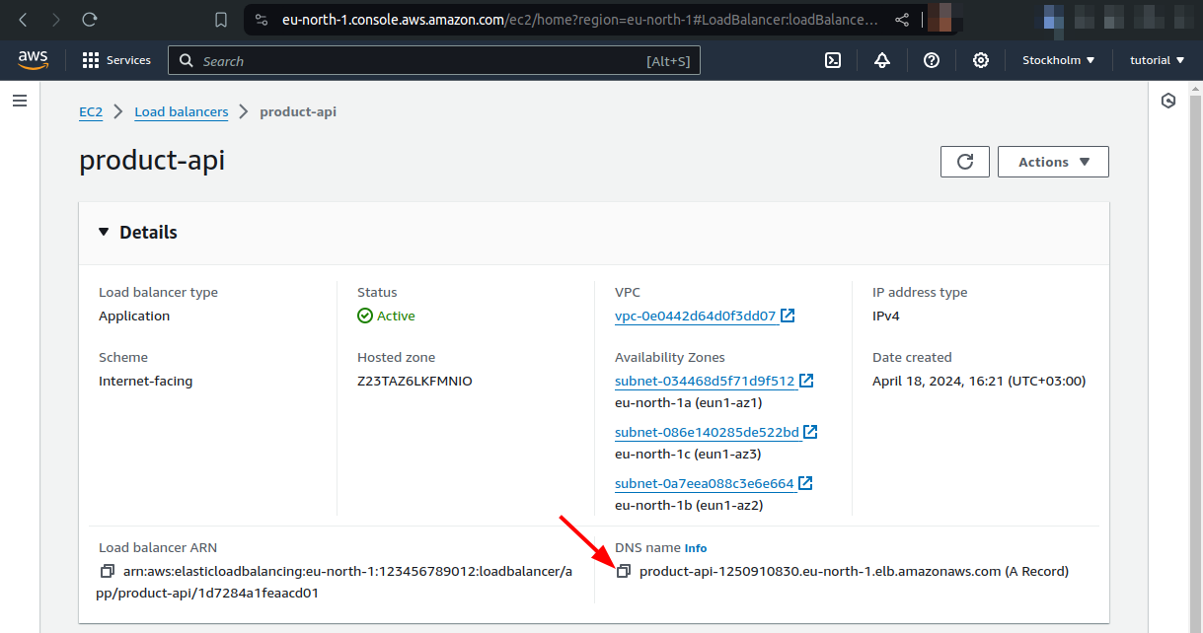Open the DNS name Info link
The image size is (1203, 633).
(696, 548)
